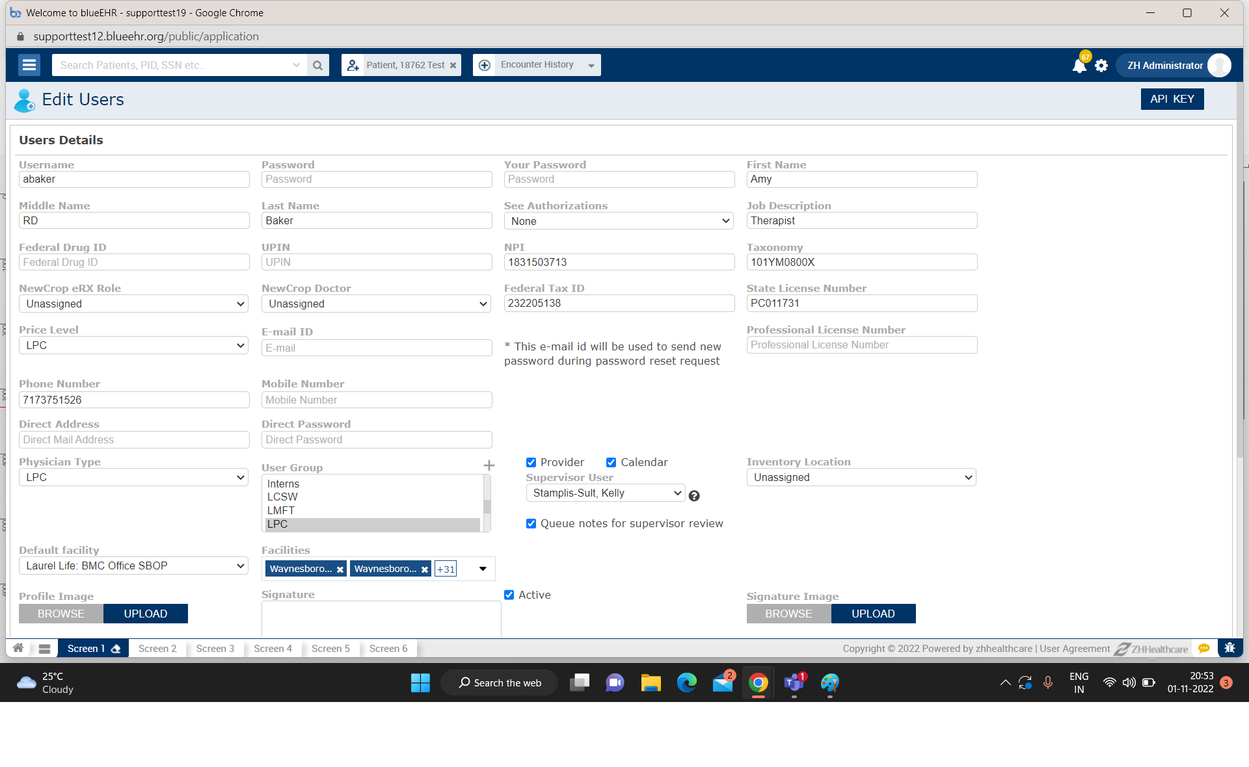1249x767 pixels.
Task: Uncheck Queue notes for supervisor review
Action: [x=531, y=523]
